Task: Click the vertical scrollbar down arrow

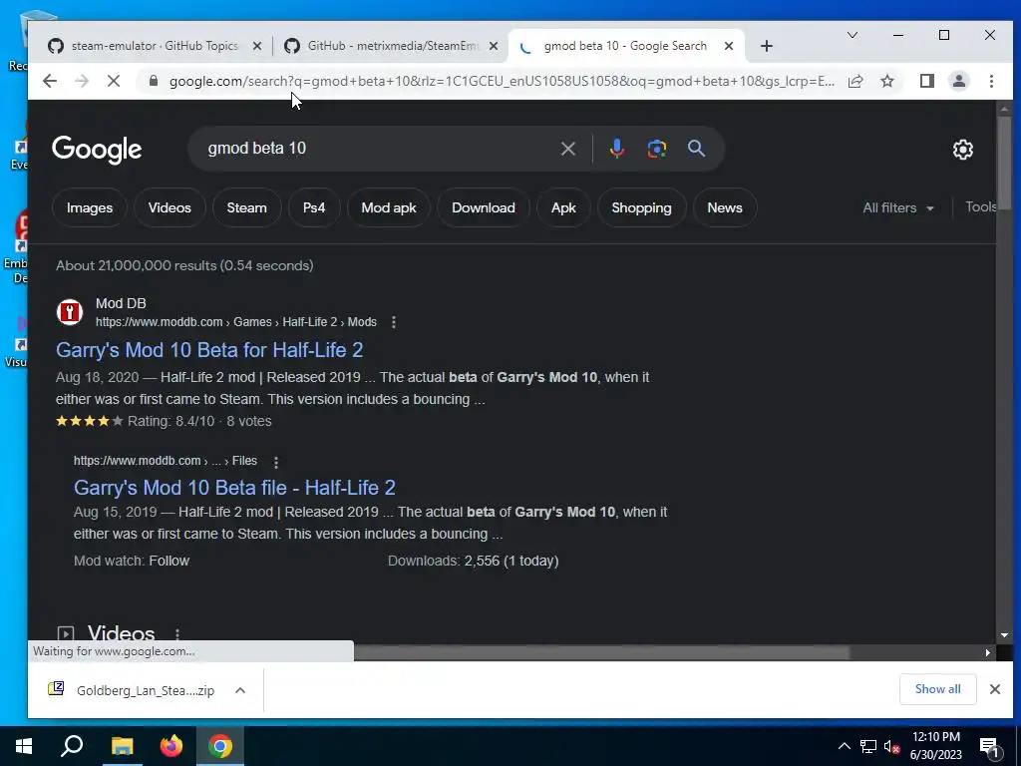Action: tap(1004, 635)
